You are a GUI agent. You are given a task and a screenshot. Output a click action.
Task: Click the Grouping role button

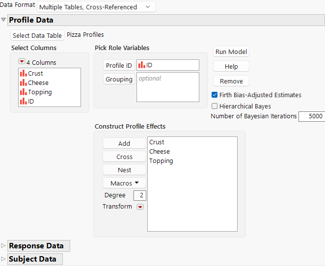click(119, 80)
